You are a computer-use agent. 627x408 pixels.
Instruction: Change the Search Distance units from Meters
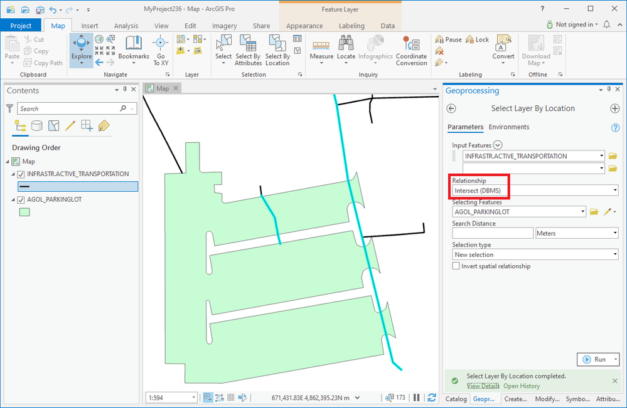(x=576, y=233)
